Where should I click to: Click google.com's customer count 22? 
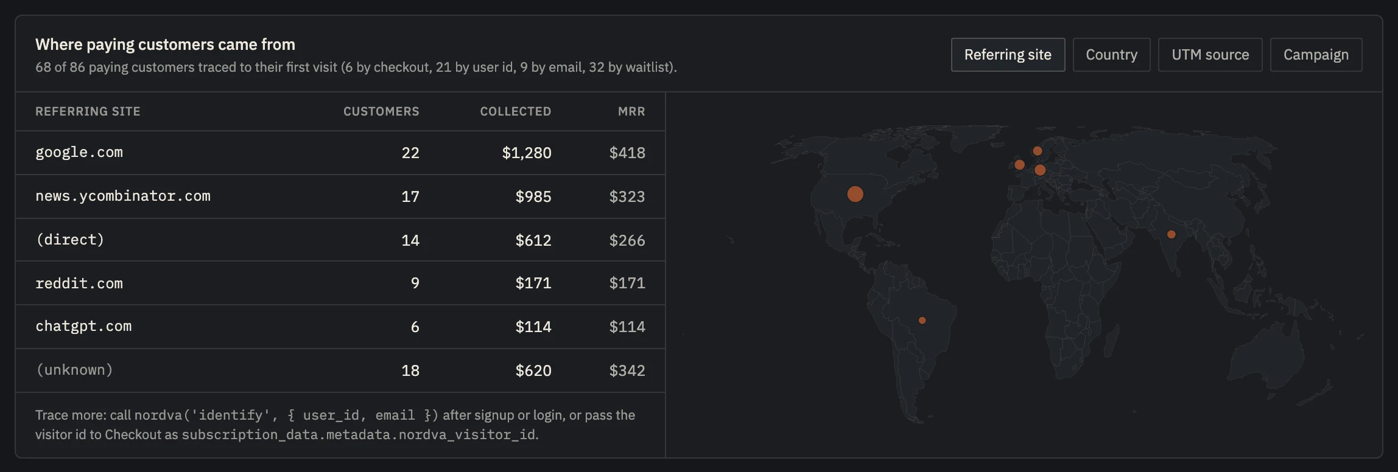point(410,153)
